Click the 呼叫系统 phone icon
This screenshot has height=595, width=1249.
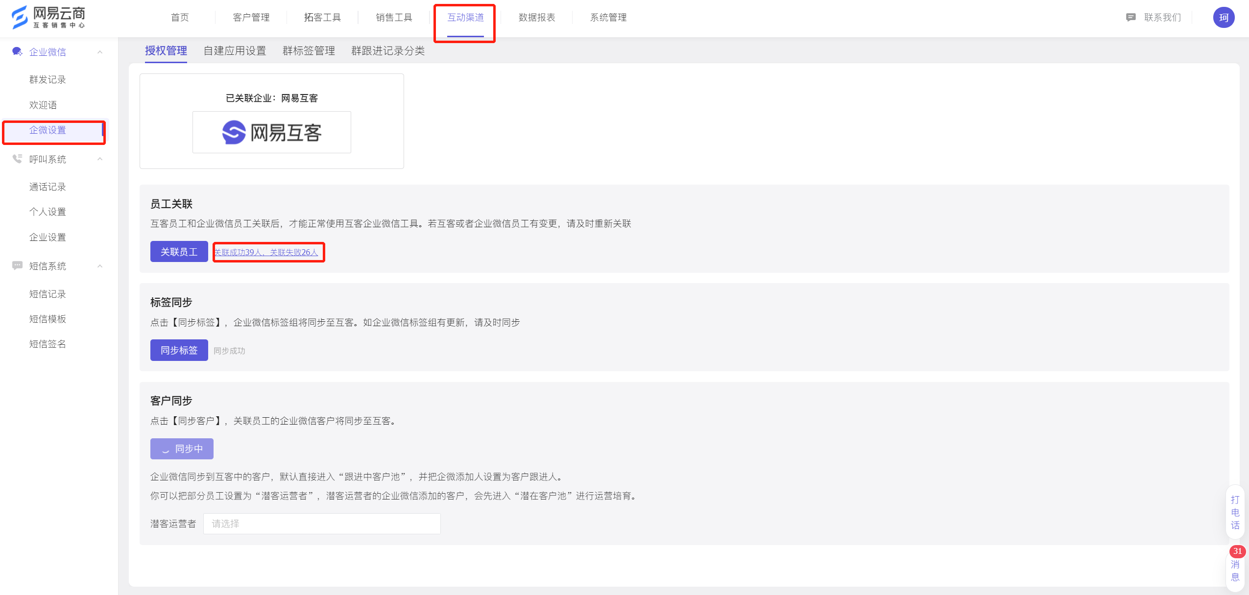click(17, 159)
